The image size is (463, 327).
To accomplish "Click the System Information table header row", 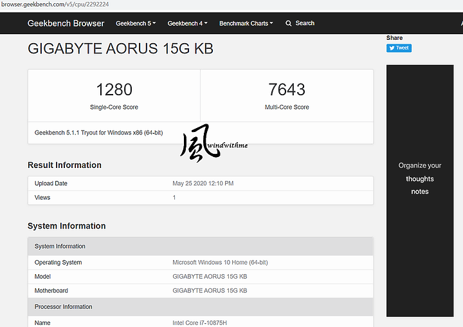I will click(x=201, y=247).
